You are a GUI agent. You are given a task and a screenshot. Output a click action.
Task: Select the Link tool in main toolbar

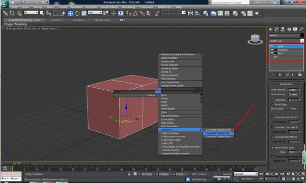6,13
